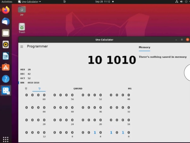This screenshot has height=143, width=190.
Task: Launch Rhythmbox from the dock
Action: point(6,44)
